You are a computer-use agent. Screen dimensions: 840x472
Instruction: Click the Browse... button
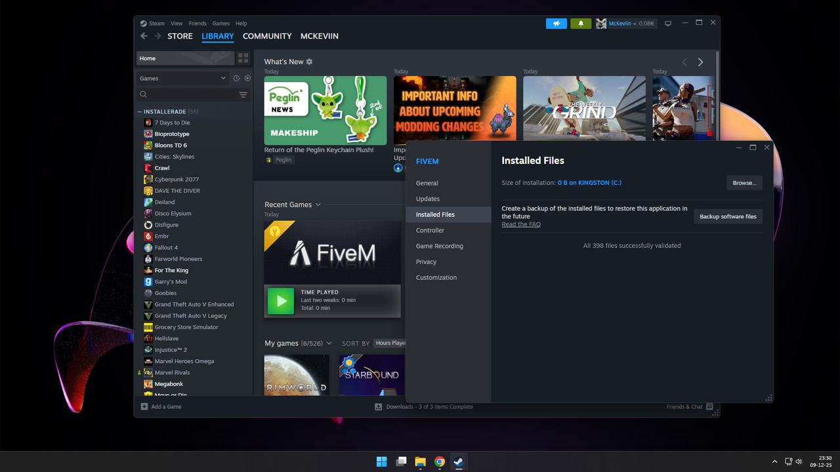pyautogui.click(x=744, y=182)
